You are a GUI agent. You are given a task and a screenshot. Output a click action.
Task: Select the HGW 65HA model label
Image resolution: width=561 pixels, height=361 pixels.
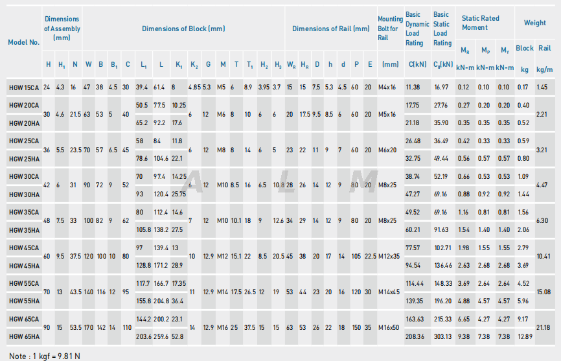coord(24,336)
